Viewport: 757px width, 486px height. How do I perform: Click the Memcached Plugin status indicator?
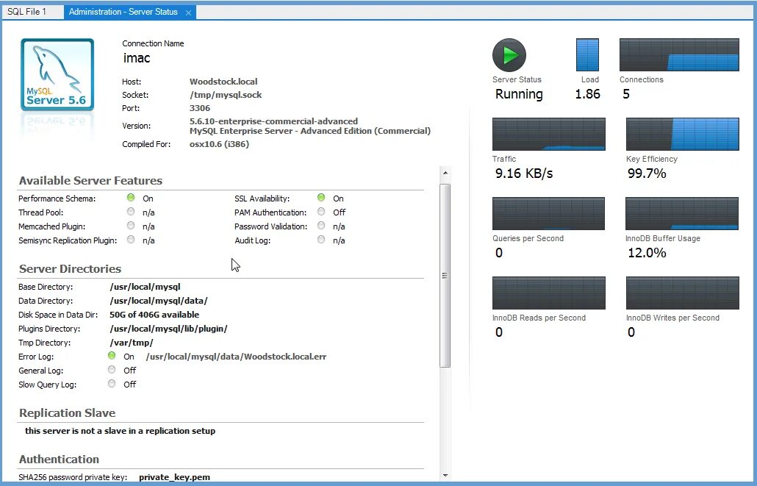click(x=131, y=225)
